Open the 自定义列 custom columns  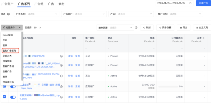[x=202, y=28]
